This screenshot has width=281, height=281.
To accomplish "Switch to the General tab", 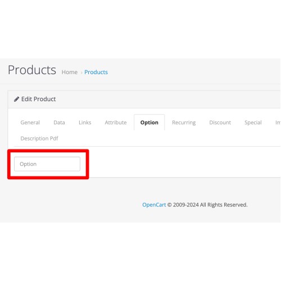I will [30, 123].
